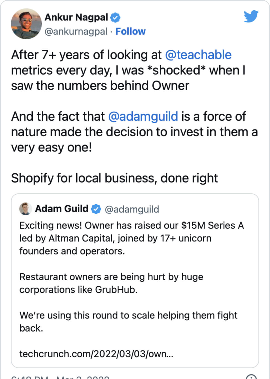270x379 pixels.
Task: Click the tweet timestamp at the bottom
Action: [x=60, y=377]
